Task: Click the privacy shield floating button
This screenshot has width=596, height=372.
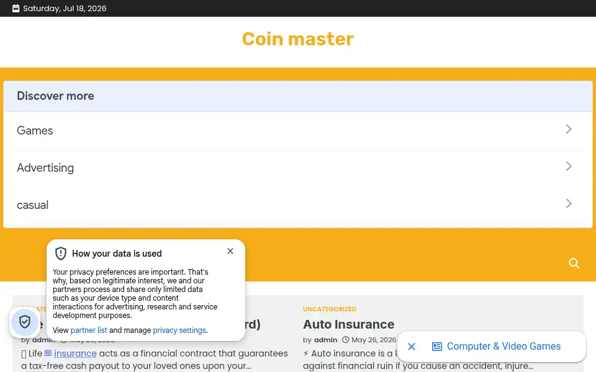Action: click(x=25, y=322)
